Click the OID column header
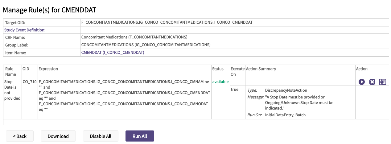This screenshot has width=391, height=144. tap(26, 69)
